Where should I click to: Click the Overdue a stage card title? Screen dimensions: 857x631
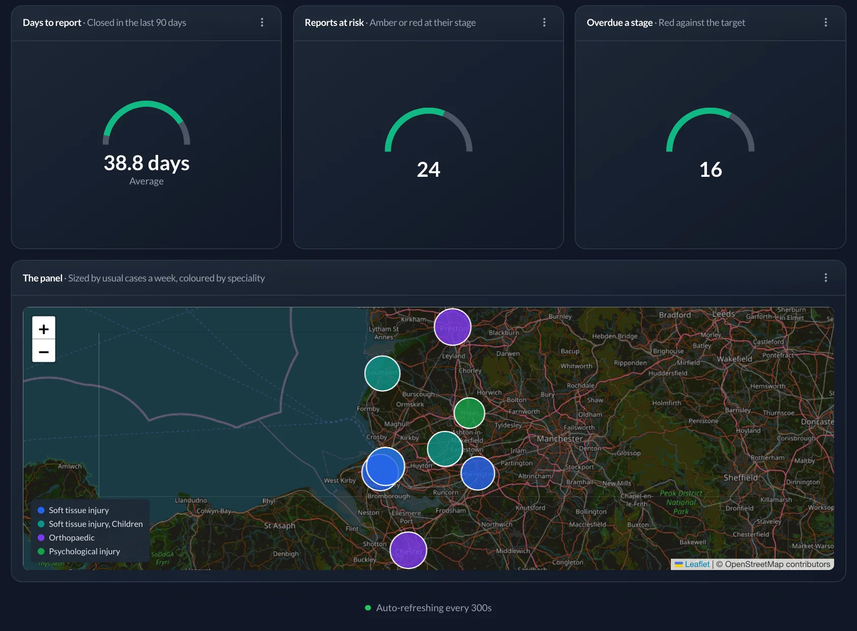tap(619, 23)
